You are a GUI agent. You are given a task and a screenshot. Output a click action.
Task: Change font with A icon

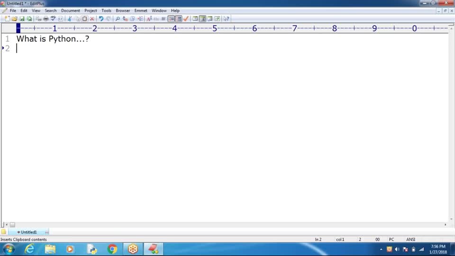coord(149,19)
